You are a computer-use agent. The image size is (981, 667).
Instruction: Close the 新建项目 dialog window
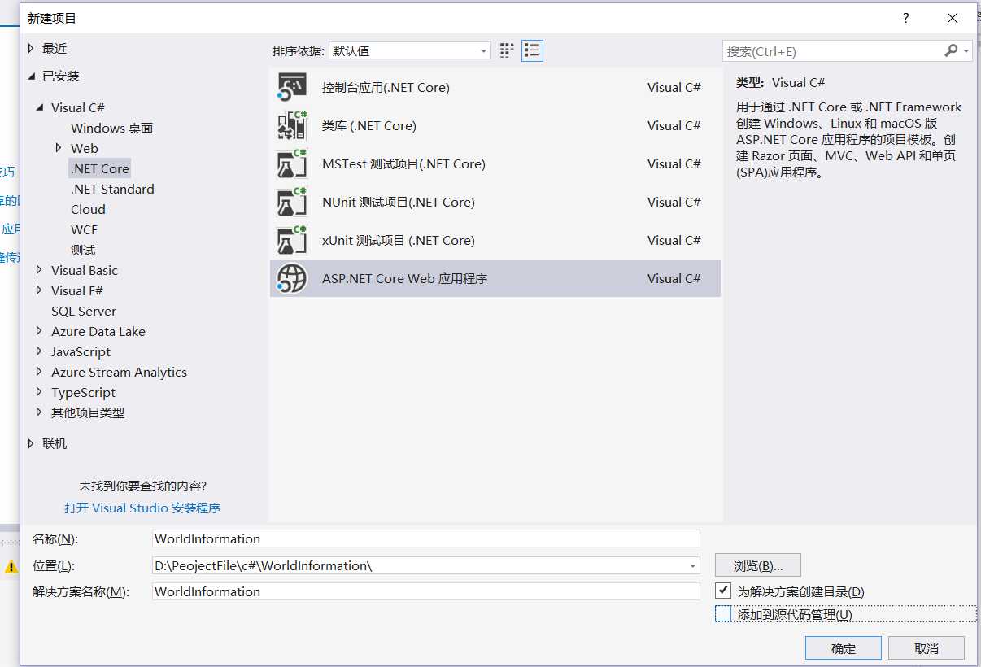(x=952, y=18)
